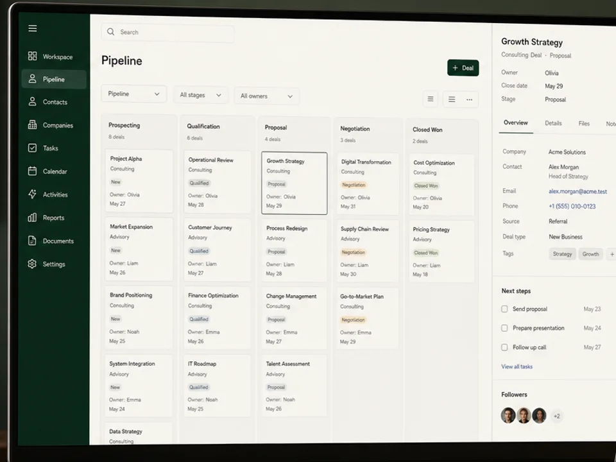Open the Pipeline selector dropdown
Viewport: 616px width, 462px height.
coord(134,94)
